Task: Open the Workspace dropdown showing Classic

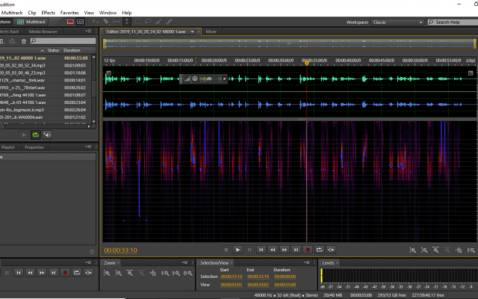Action: coord(397,22)
